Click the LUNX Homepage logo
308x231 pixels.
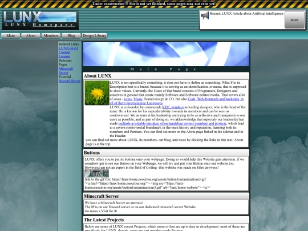40,20
